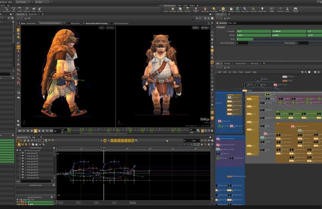This screenshot has height=209, width=322.
Task: Add a Geometry Light from the shelf
Action: click(x=196, y=9)
